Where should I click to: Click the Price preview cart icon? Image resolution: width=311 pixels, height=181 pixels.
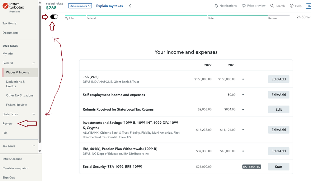tap(244, 6)
